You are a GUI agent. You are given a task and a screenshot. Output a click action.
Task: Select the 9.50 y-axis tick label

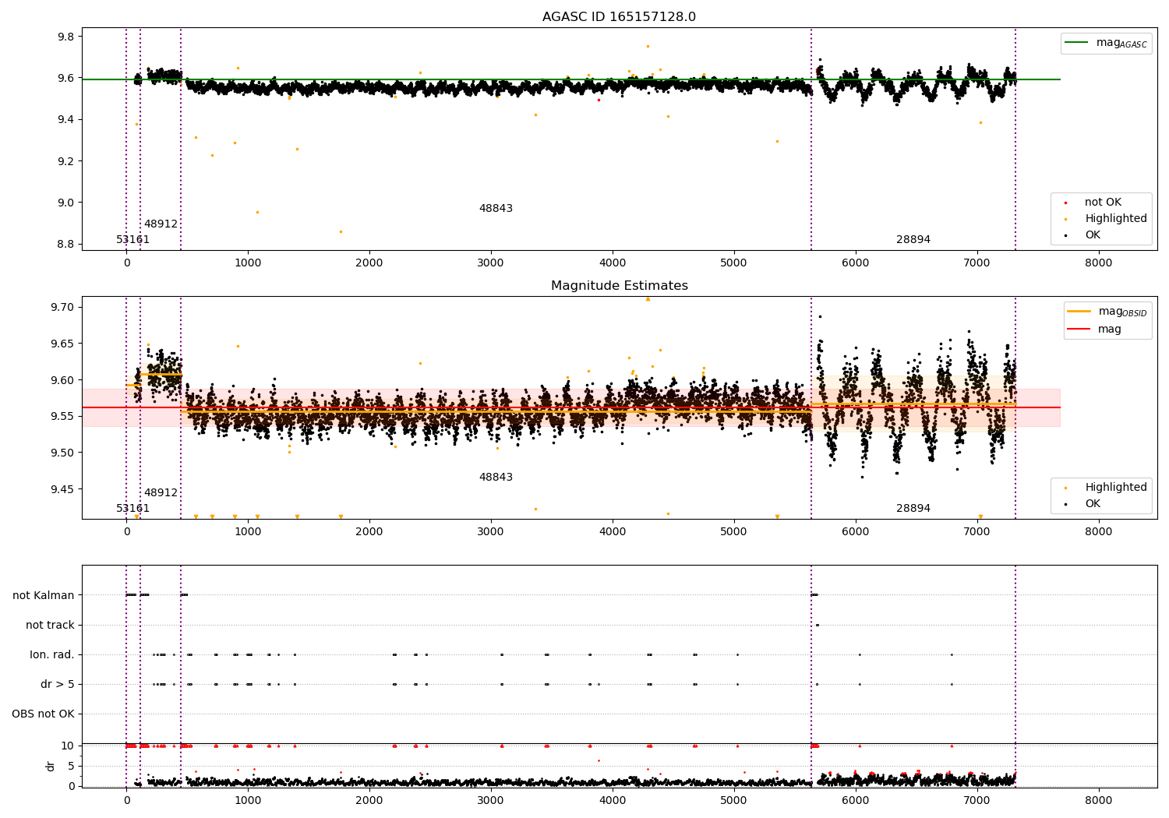(x=63, y=453)
